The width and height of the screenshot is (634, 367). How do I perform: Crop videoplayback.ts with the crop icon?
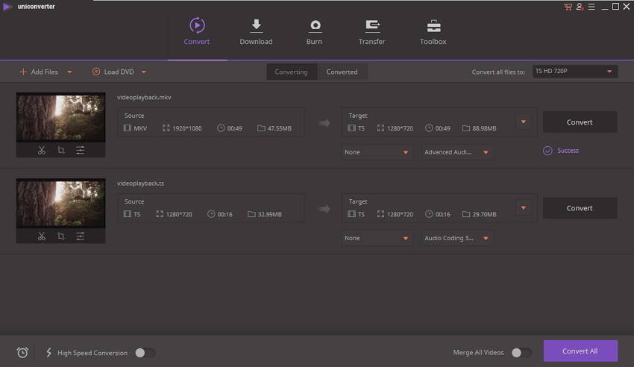pyautogui.click(x=60, y=236)
